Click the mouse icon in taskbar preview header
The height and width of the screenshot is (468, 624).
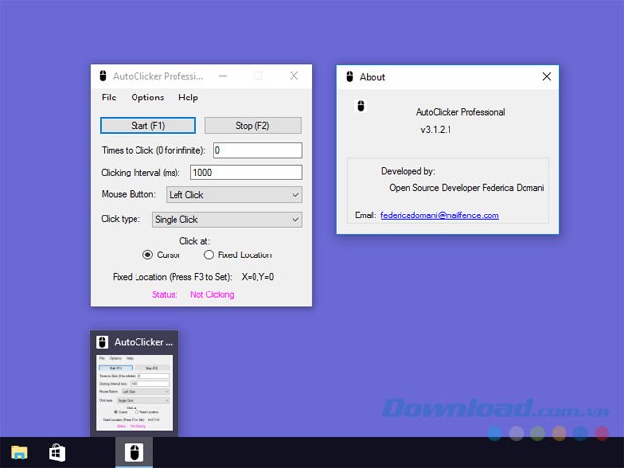pos(103,343)
